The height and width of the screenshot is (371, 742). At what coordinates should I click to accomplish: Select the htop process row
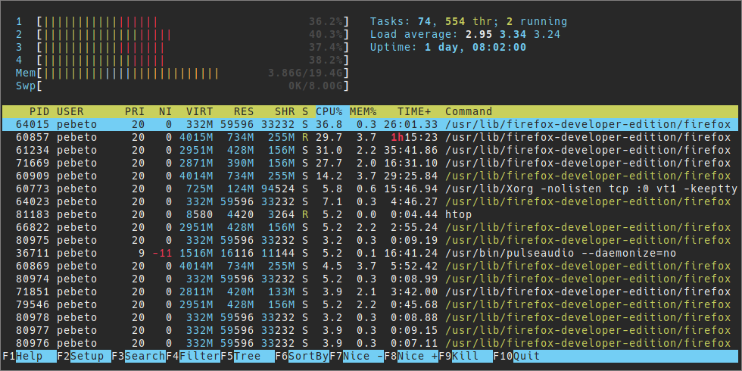click(x=370, y=214)
